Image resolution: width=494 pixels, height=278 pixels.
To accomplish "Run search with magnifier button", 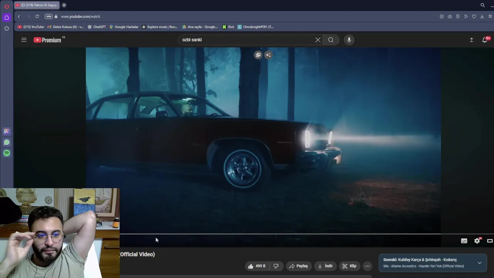I will pyautogui.click(x=331, y=40).
